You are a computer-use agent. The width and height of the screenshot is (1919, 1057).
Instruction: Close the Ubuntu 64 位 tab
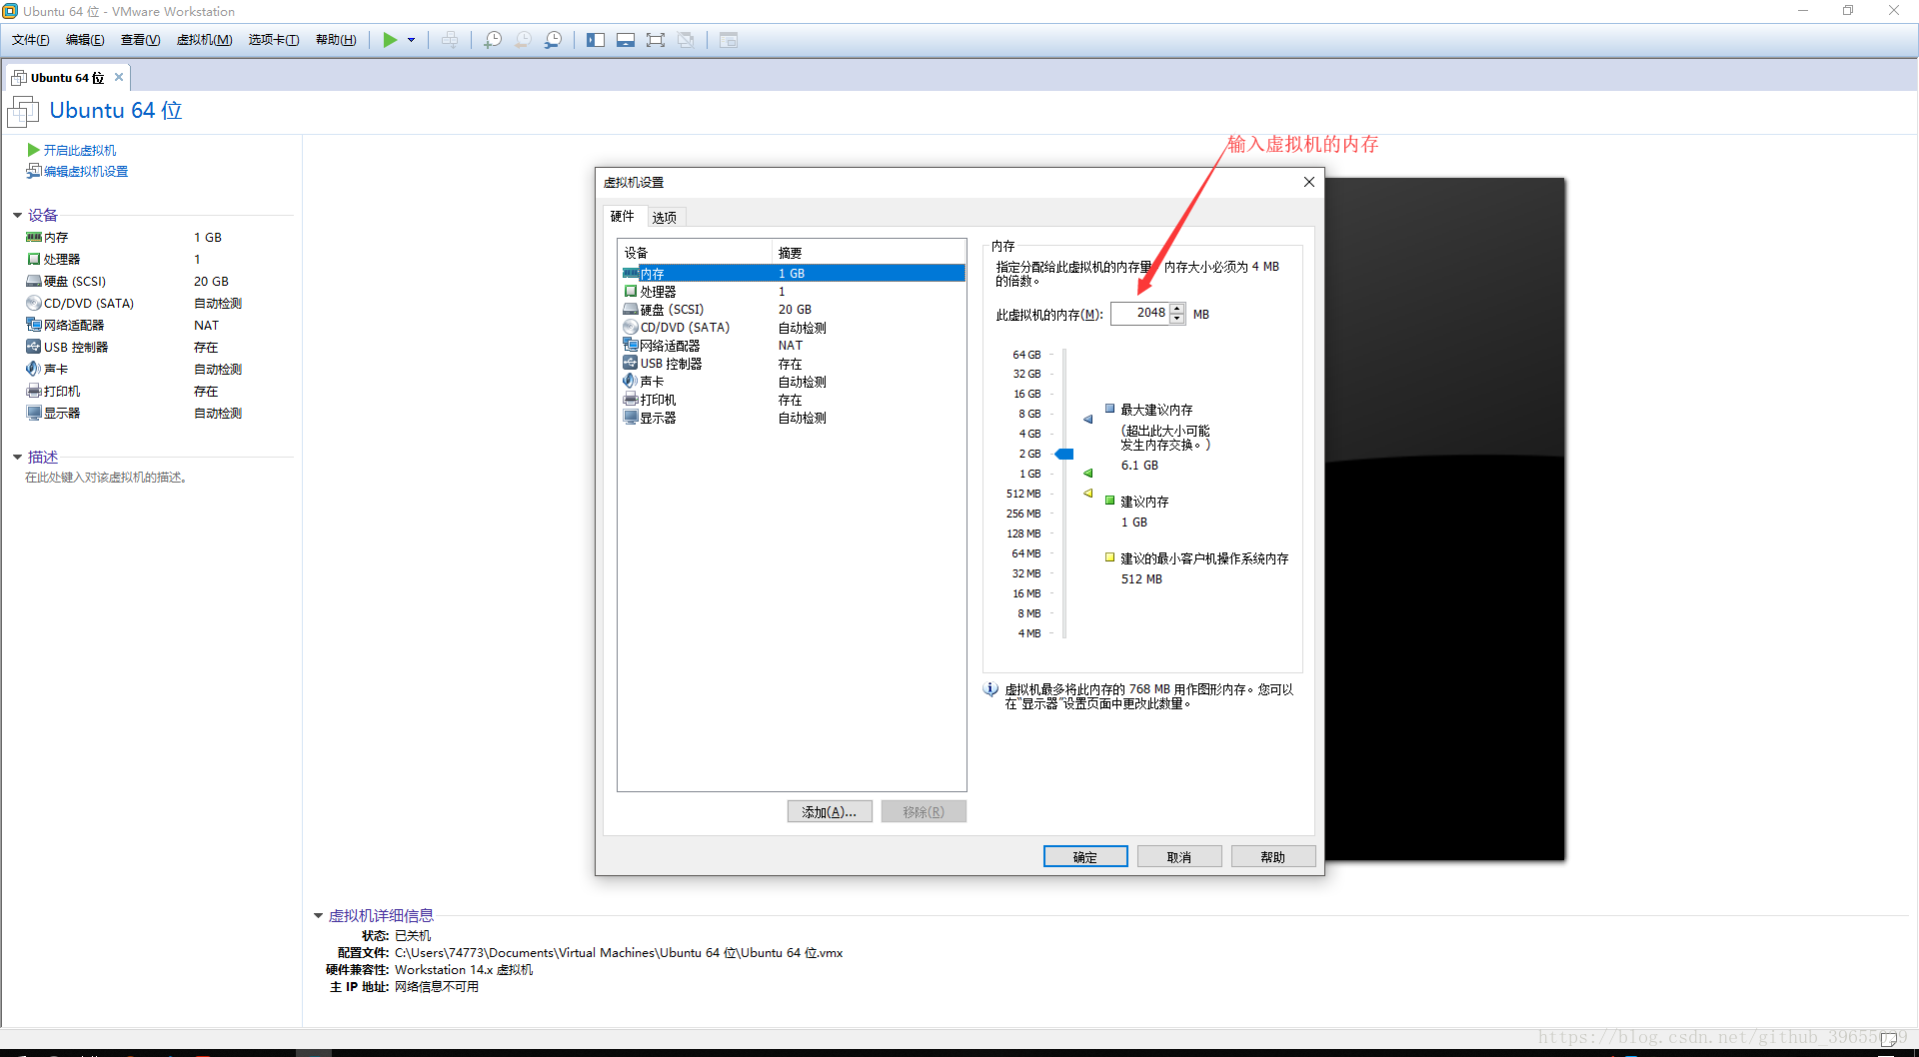coord(119,77)
